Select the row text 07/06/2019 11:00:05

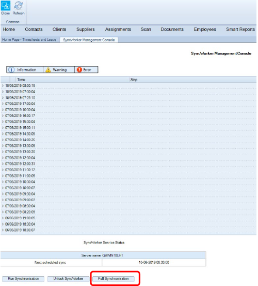(20, 176)
